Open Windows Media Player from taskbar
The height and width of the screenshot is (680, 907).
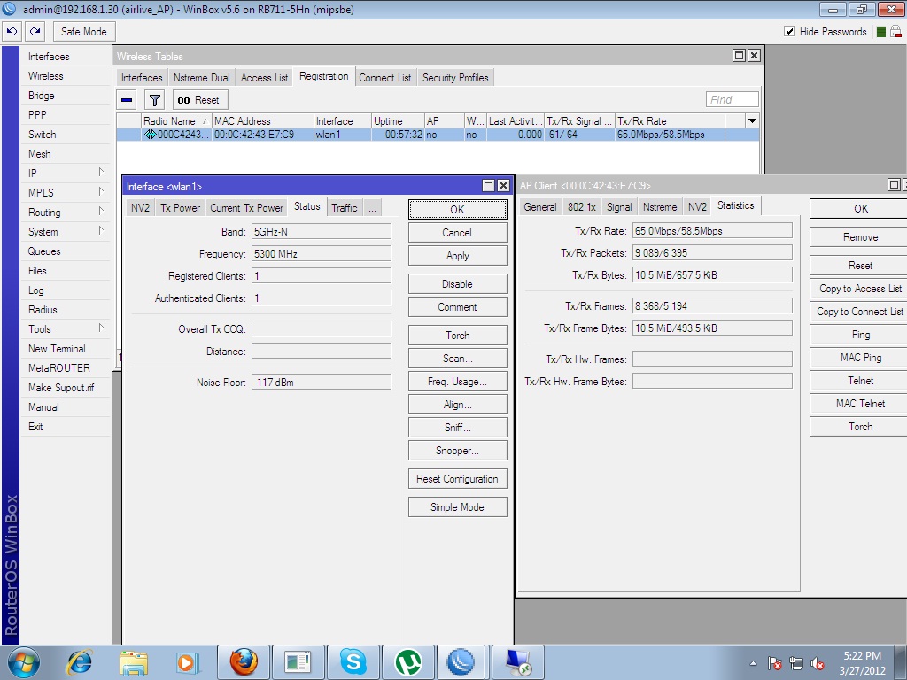[x=188, y=662]
